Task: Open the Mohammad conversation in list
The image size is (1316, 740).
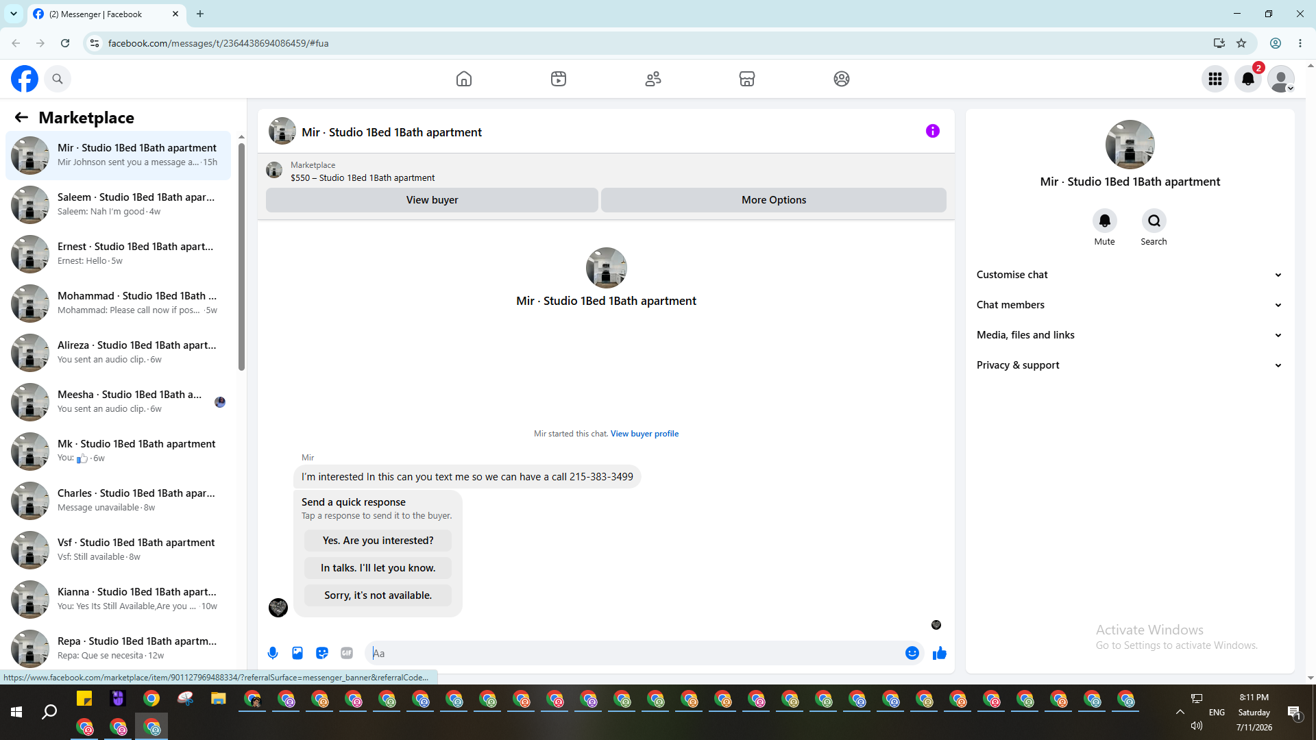Action: [x=119, y=304]
